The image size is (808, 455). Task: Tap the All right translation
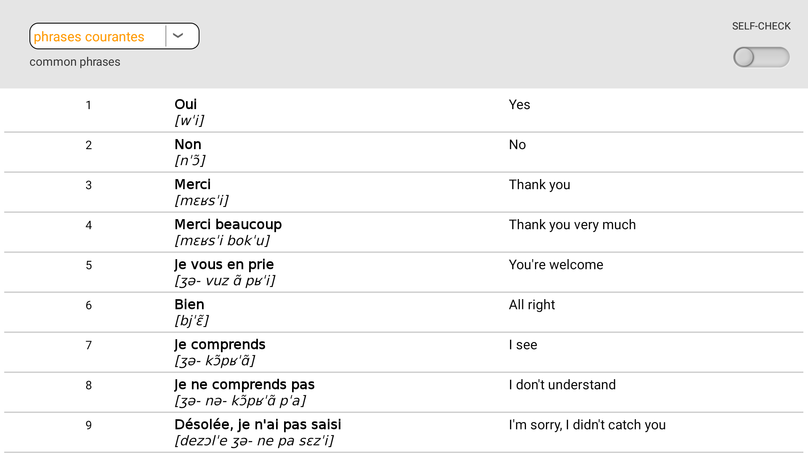pos(532,305)
